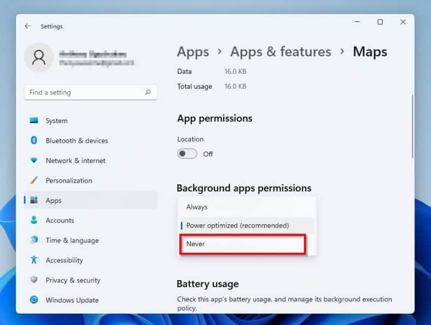Click the Personalization paintbrush icon
The image size is (431, 325).
[x=34, y=180]
